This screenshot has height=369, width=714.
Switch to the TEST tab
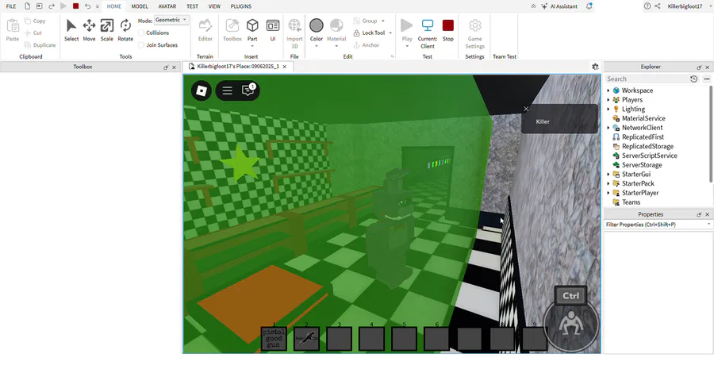click(x=192, y=6)
